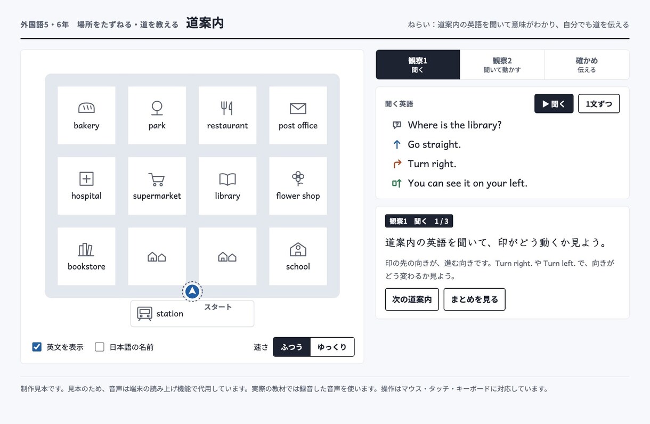650x424 pixels.
Task: Switch to the 観察1 聞く tab
Action: tap(418, 64)
